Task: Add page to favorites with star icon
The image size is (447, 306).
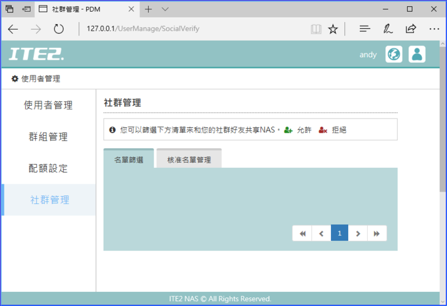Action: pos(333,29)
